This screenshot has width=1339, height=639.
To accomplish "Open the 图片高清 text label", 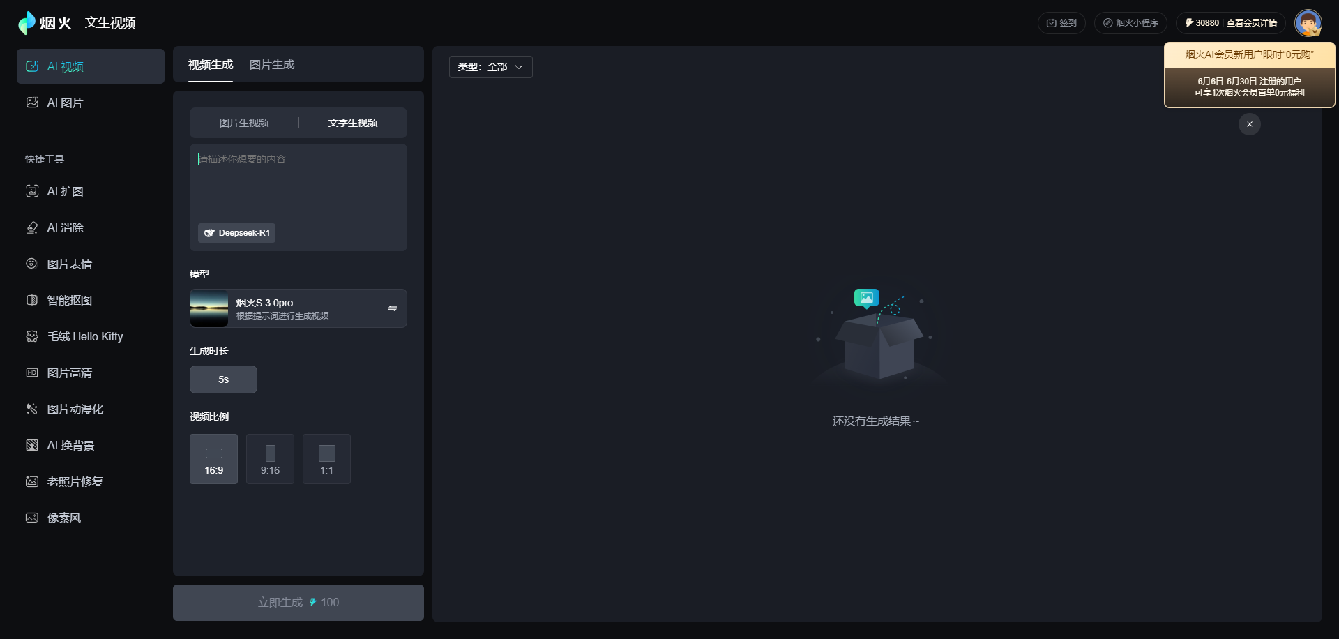I will tap(69, 373).
